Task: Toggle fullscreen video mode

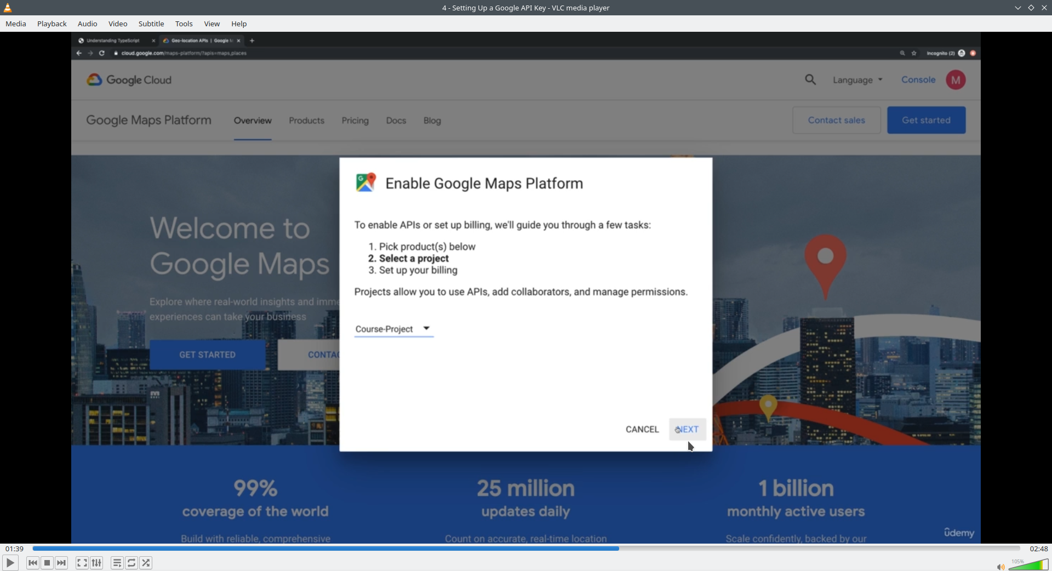Action: click(82, 563)
